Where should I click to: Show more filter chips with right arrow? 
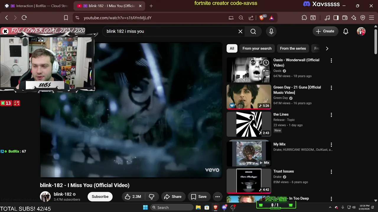pos(327,48)
